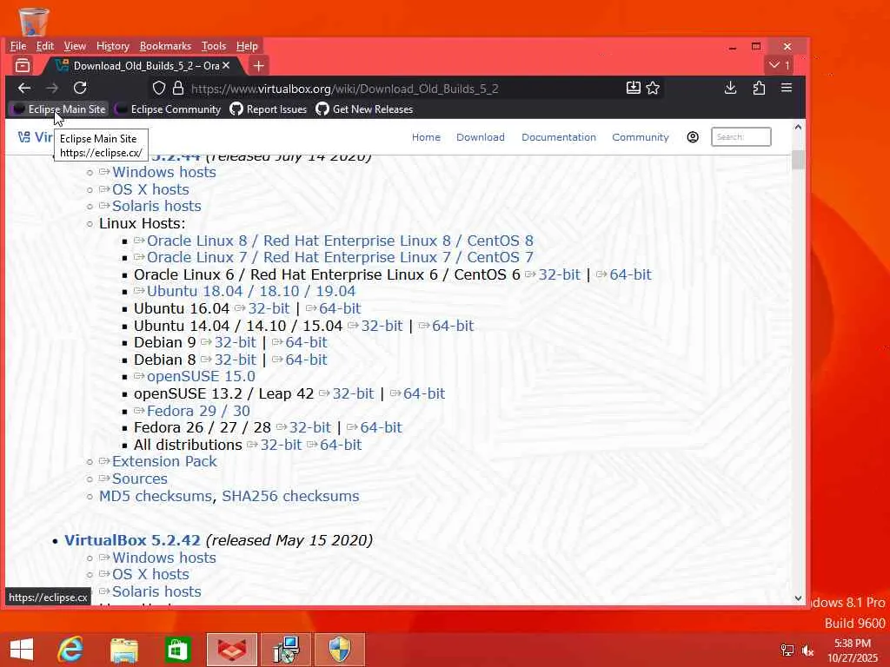
Task: Click the VirtualBox site Search box
Action: tap(741, 136)
